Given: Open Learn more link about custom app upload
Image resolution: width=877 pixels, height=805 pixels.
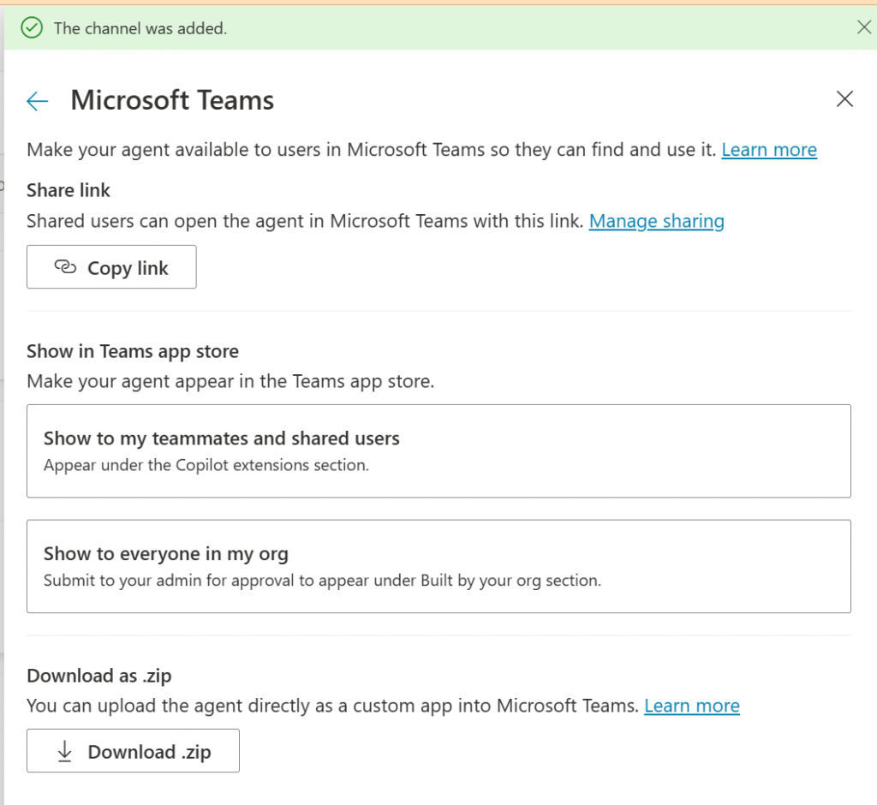Looking at the screenshot, I should click(x=692, y=706).
